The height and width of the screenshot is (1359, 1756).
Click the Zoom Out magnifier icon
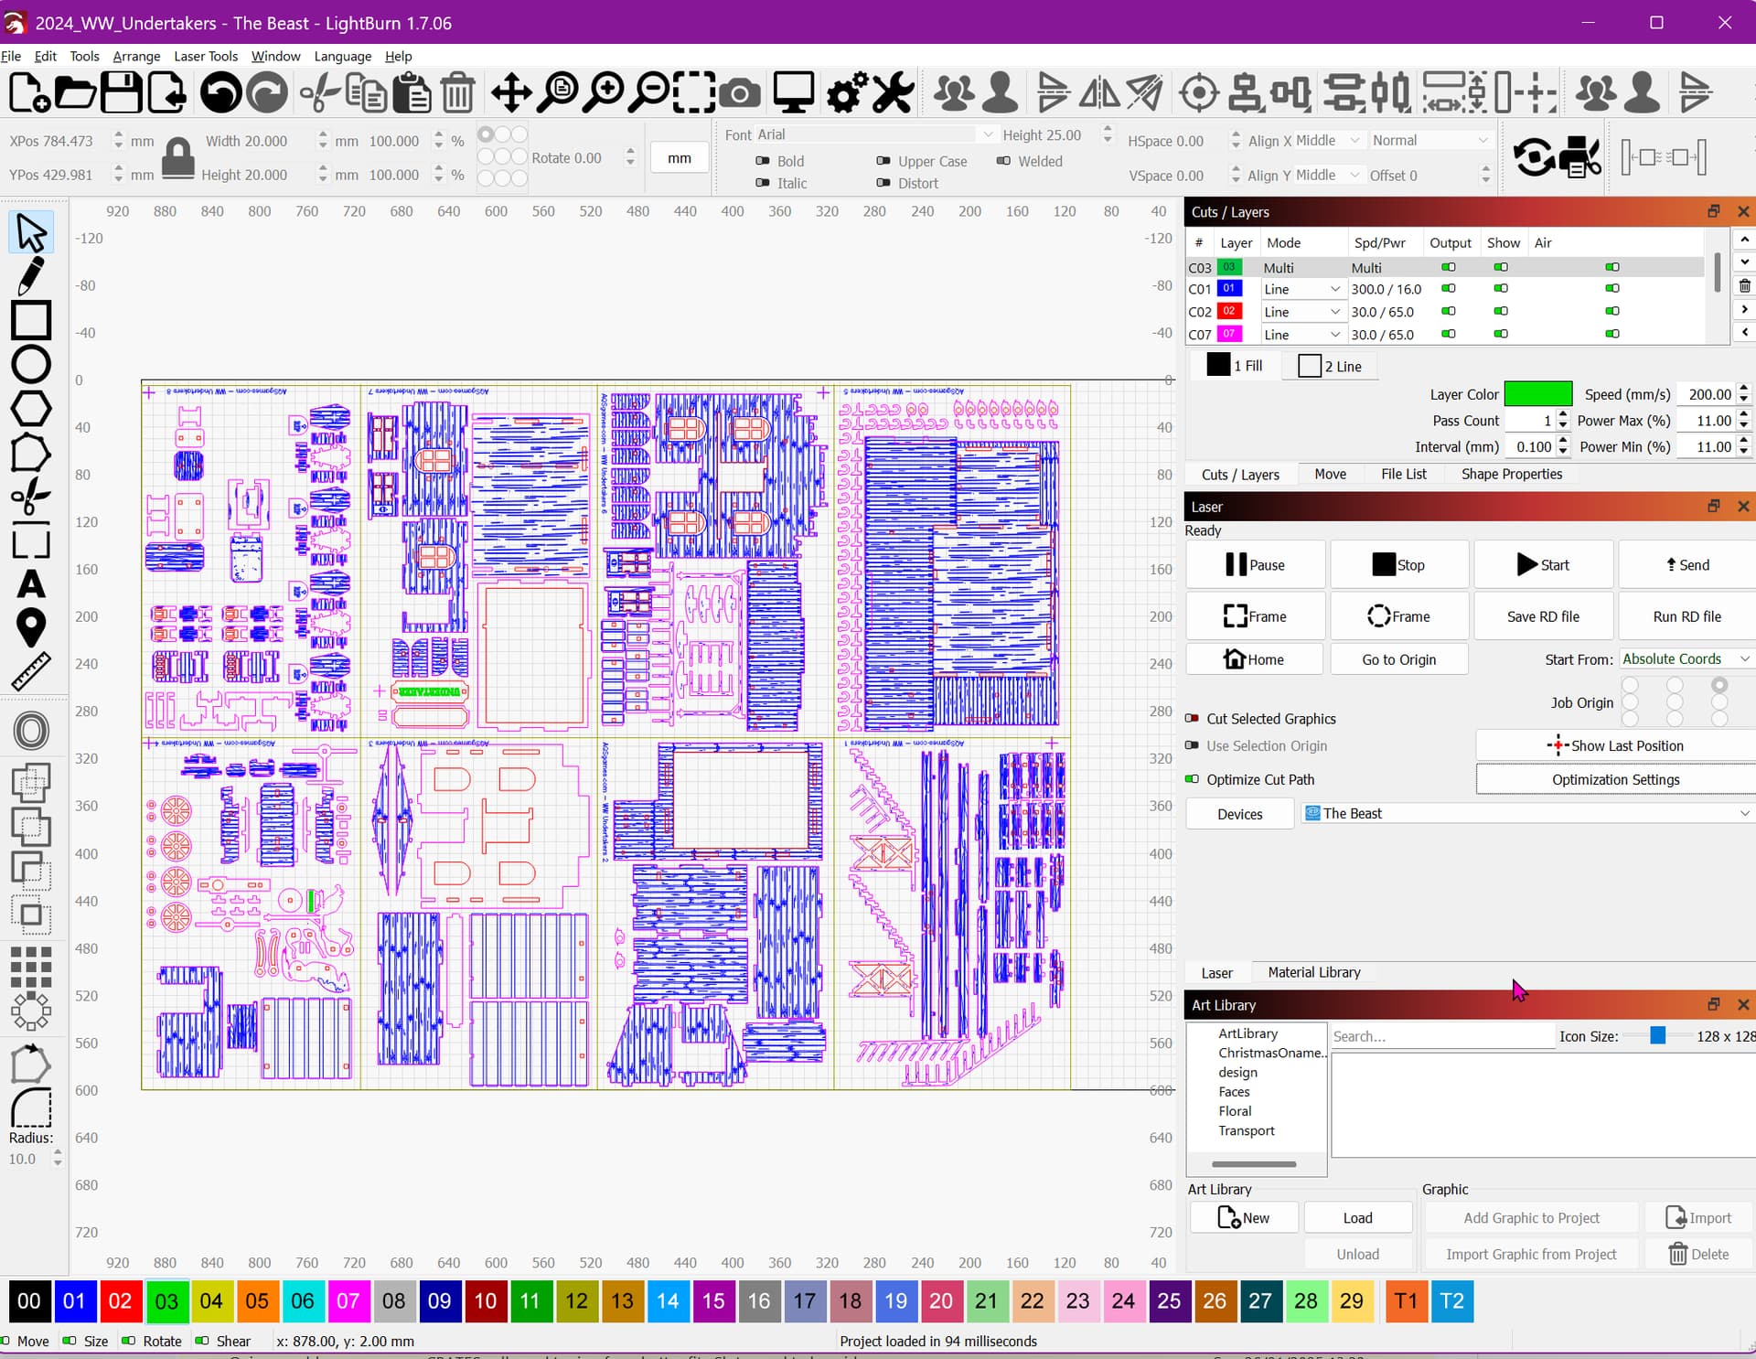click(650, 93)
